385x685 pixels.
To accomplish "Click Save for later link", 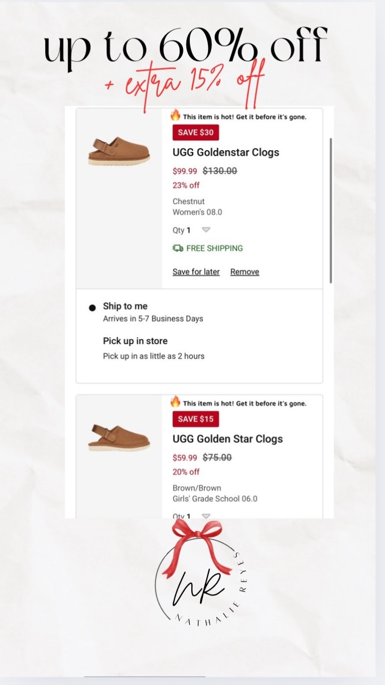I will (x=196, y=272).
